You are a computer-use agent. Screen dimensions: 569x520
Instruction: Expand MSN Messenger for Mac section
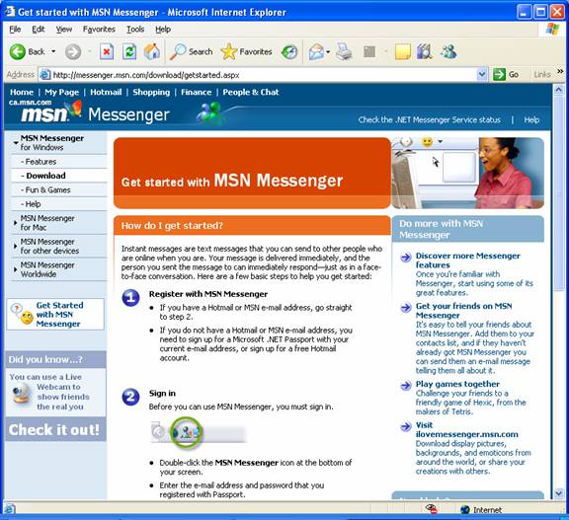click(15, 223)
